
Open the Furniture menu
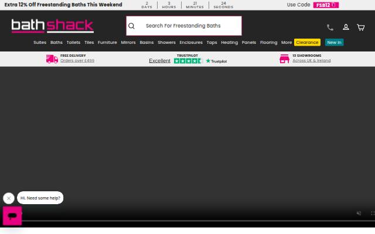click(x=107, y=43)
